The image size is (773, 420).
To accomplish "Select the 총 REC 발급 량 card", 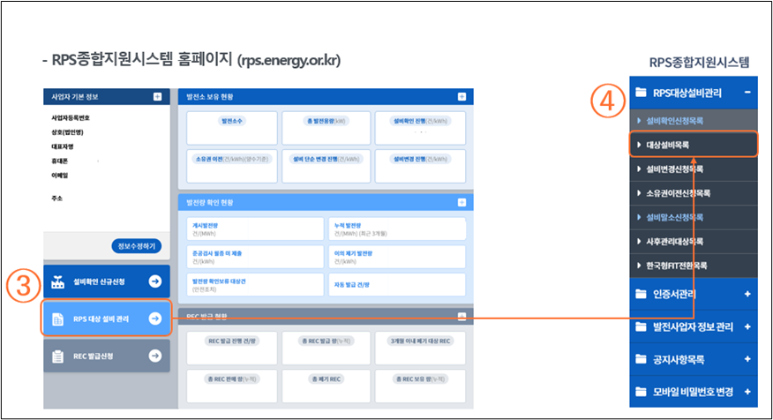I will [326, 348].
